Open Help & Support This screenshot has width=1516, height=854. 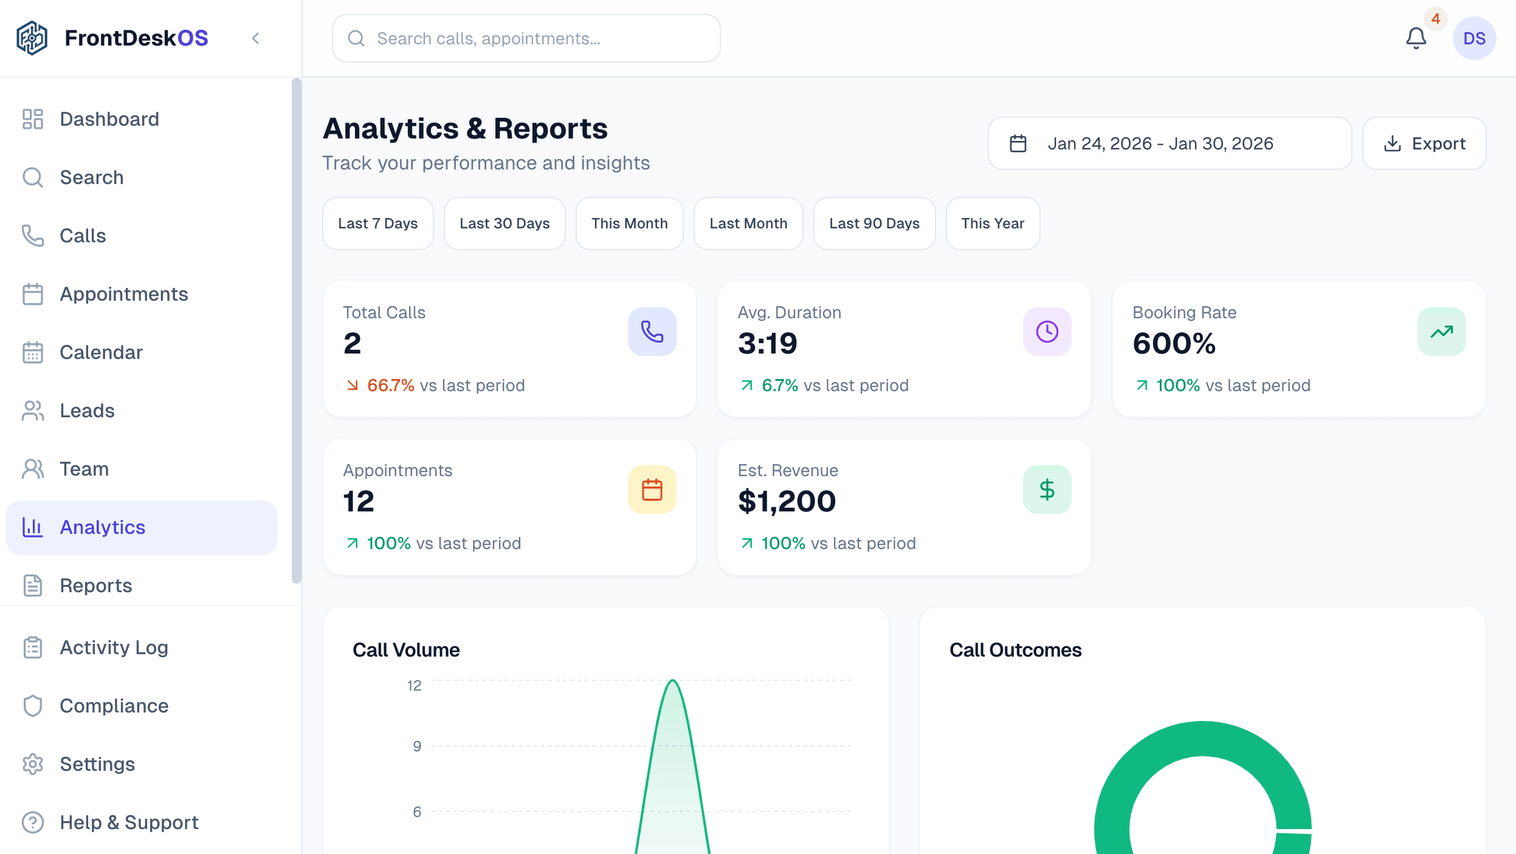[128, 822]
